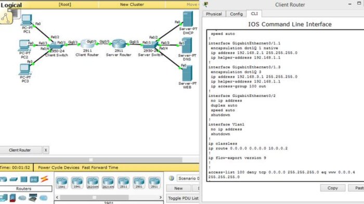Switch to the Config tab

tap(236, 14)
